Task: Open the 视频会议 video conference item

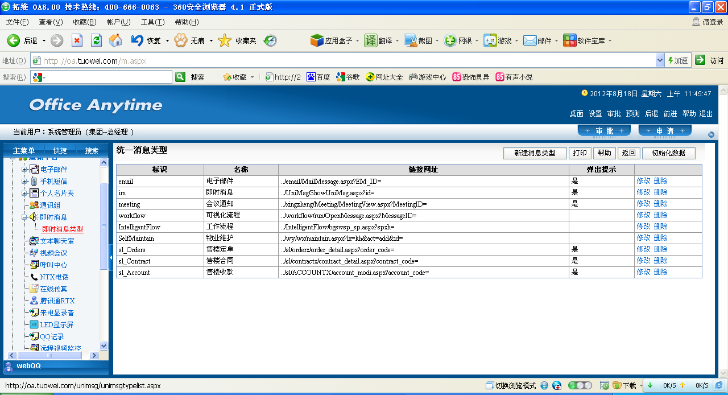Action: [53, 253]
